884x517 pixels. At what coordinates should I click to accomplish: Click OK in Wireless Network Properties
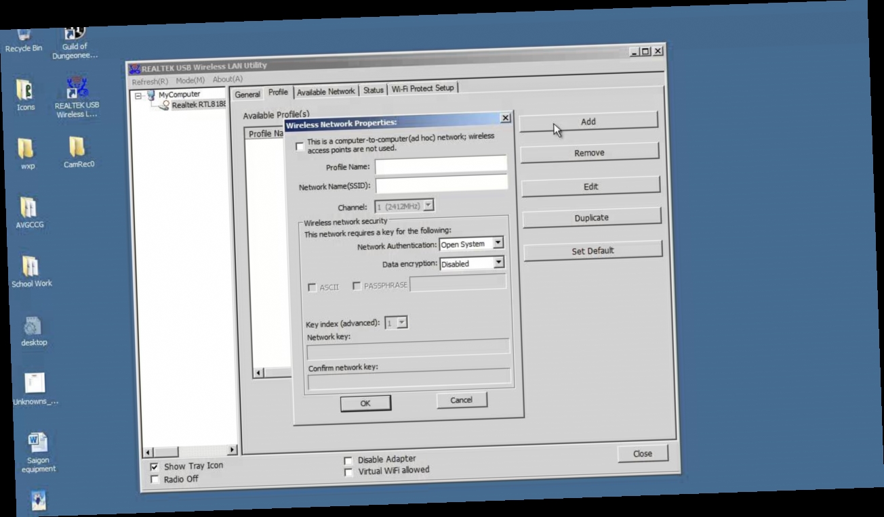[x=365, y=403]
